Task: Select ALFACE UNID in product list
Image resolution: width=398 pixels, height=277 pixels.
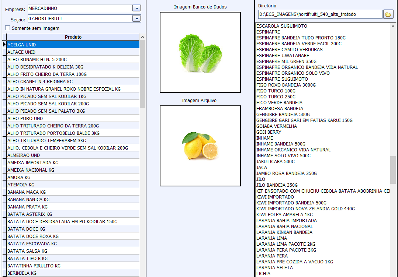Action: (21, 52)
